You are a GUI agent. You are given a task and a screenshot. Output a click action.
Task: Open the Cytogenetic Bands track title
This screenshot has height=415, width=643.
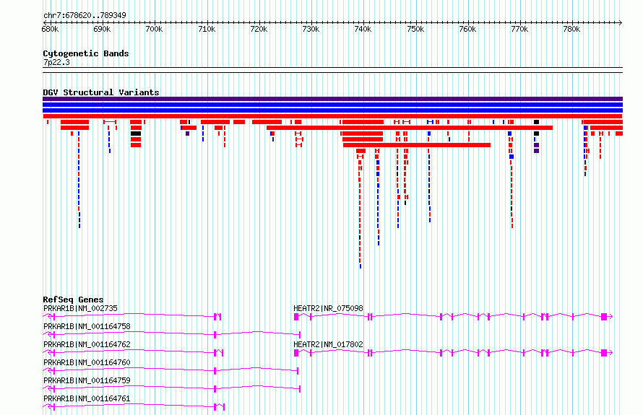[x=86, y=53]
